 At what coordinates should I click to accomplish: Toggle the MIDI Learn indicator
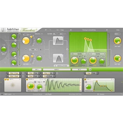2,94
